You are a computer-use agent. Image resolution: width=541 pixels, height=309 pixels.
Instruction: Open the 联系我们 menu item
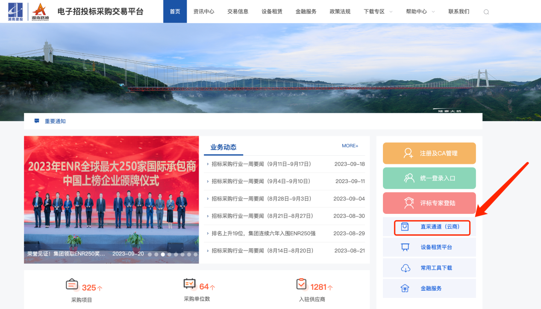(459, 12)
